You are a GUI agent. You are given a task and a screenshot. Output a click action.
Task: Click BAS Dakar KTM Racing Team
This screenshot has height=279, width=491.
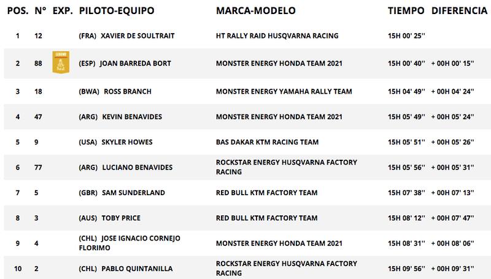[x=268, y=143]
